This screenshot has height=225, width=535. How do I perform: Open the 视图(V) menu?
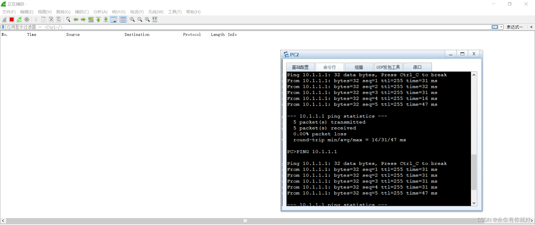(45, 12)
